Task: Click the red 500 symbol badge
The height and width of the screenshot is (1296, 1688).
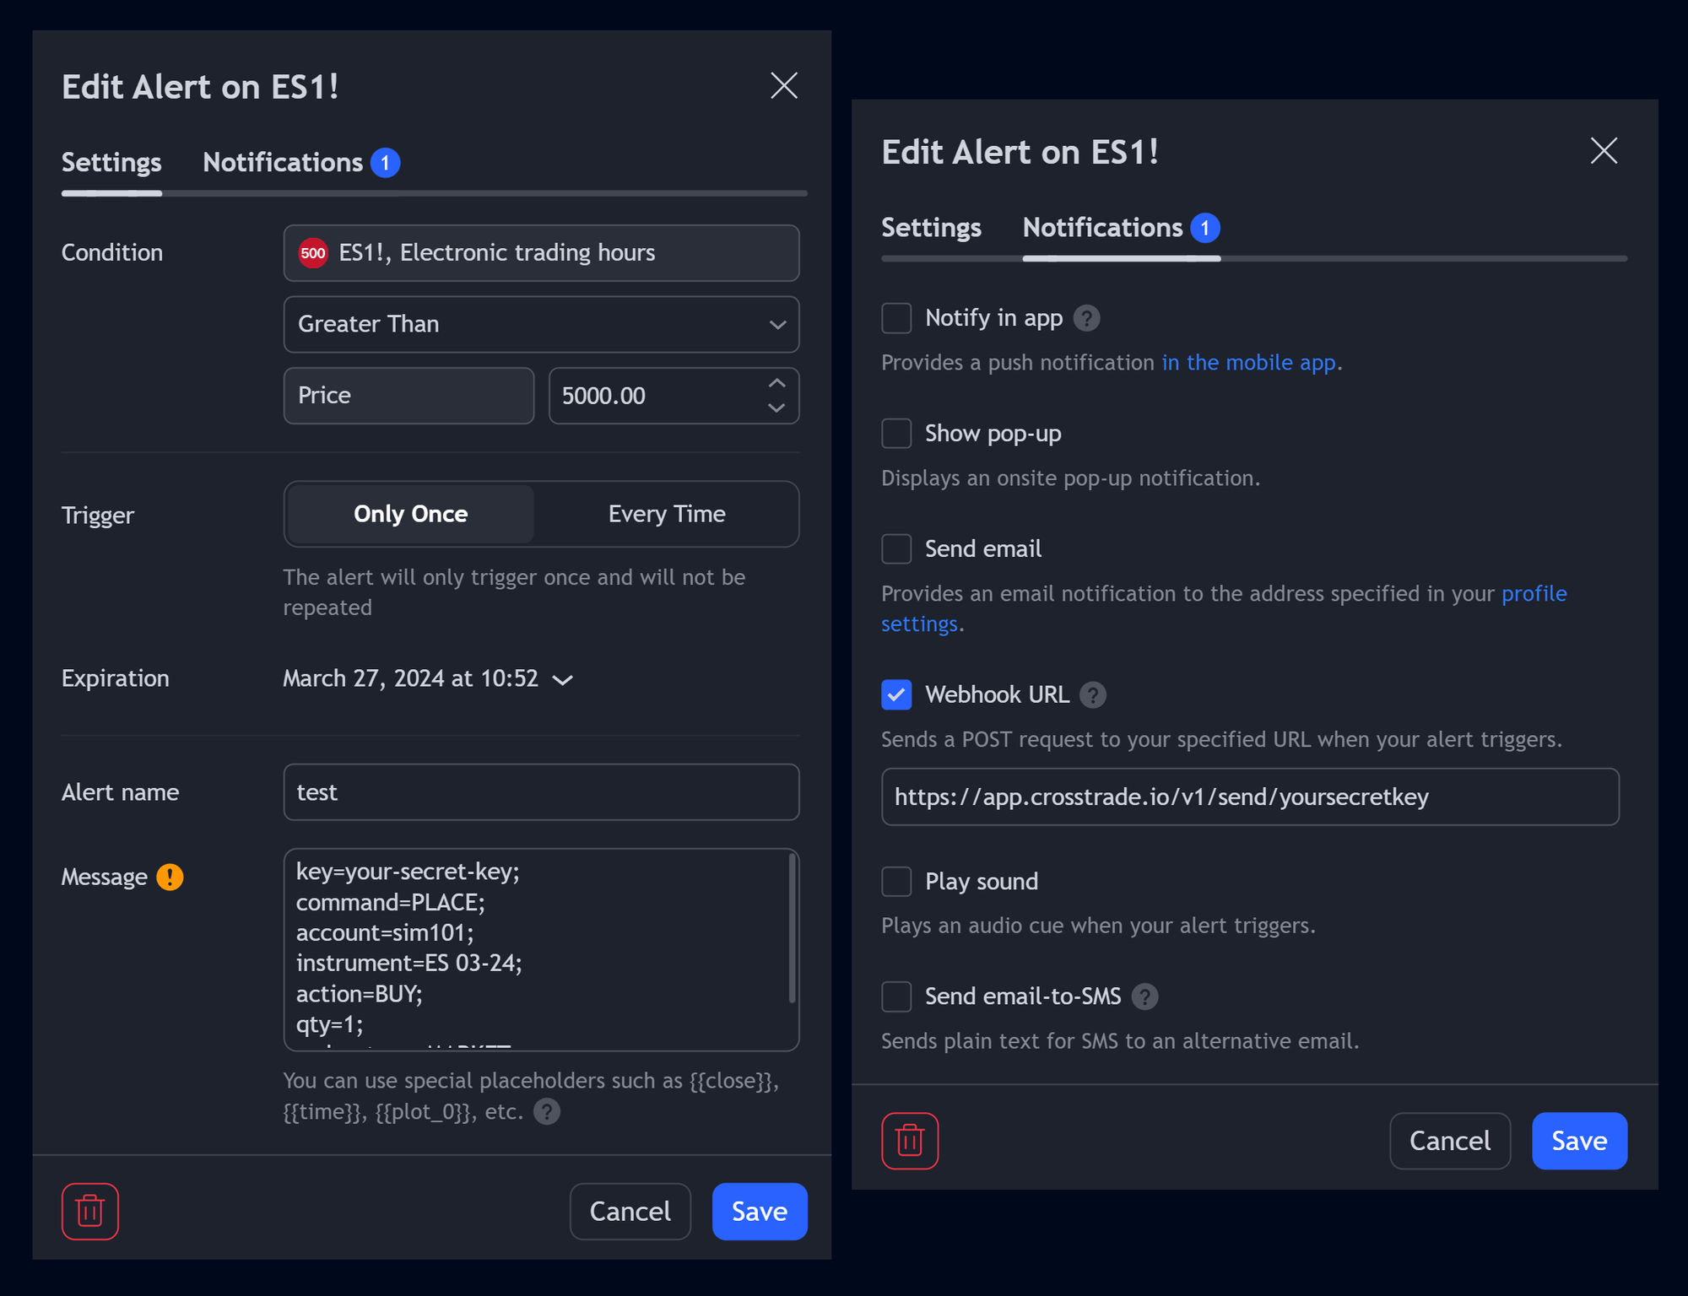Action: 313,252
